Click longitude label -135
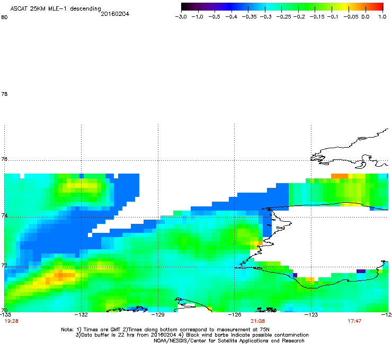 point(5,314)
